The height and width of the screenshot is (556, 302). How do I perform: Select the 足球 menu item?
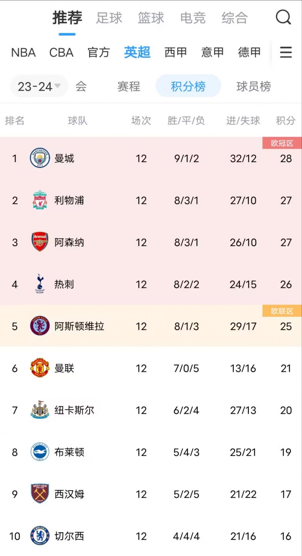pos(109,18)
